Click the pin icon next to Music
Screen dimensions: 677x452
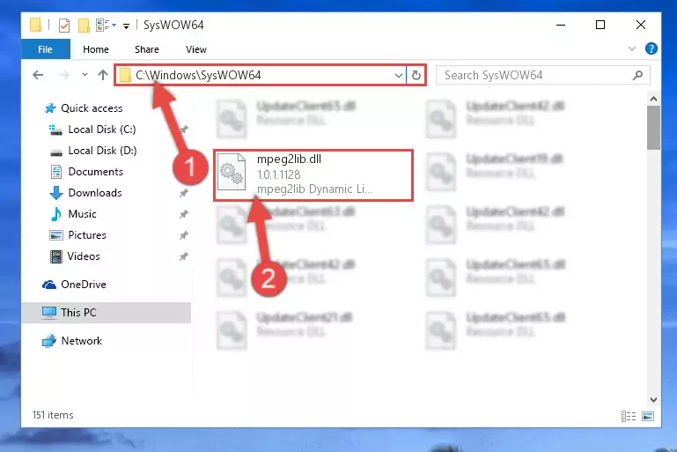point(184,214)
